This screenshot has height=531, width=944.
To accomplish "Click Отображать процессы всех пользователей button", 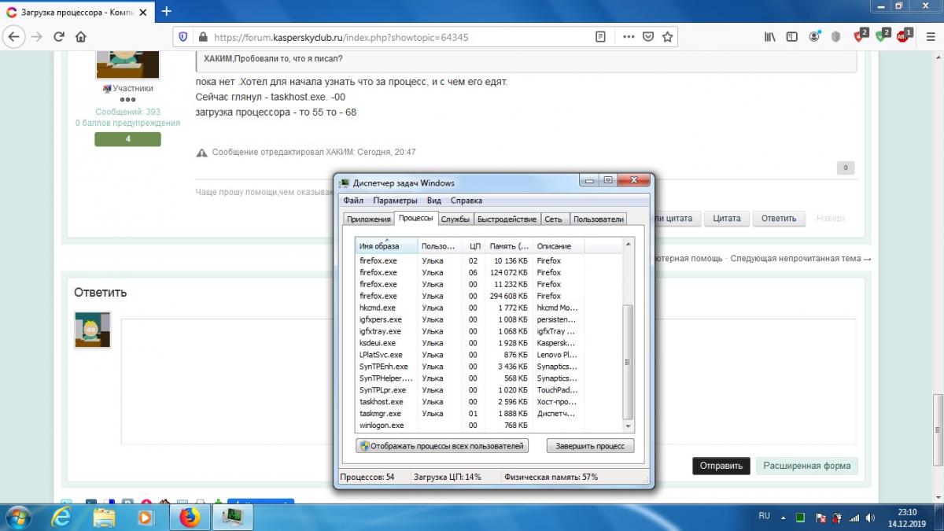I will click(441, 446).
